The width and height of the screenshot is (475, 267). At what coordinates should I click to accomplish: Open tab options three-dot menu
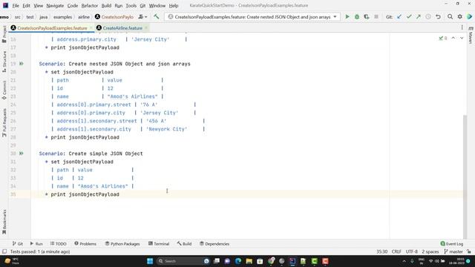pos(462,27)
